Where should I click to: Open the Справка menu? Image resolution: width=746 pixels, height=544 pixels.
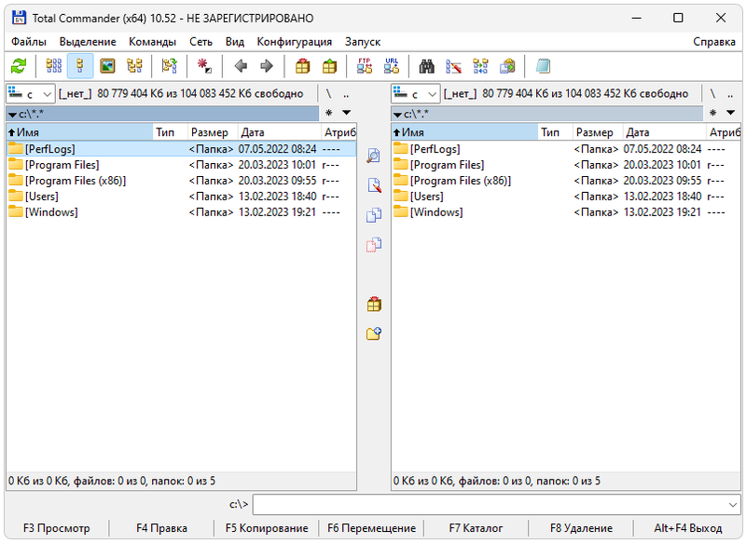(x=714, y=42)
